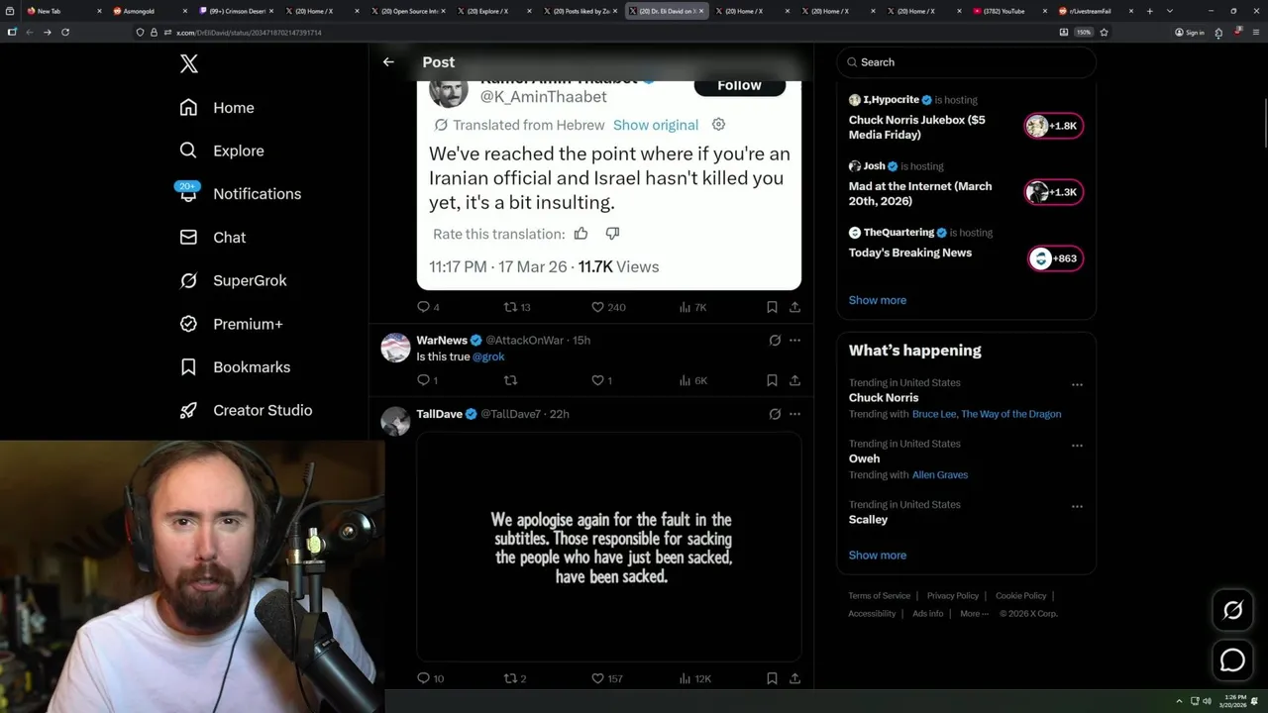
Task: Open the X logo home link
Action: click(188, 64)
